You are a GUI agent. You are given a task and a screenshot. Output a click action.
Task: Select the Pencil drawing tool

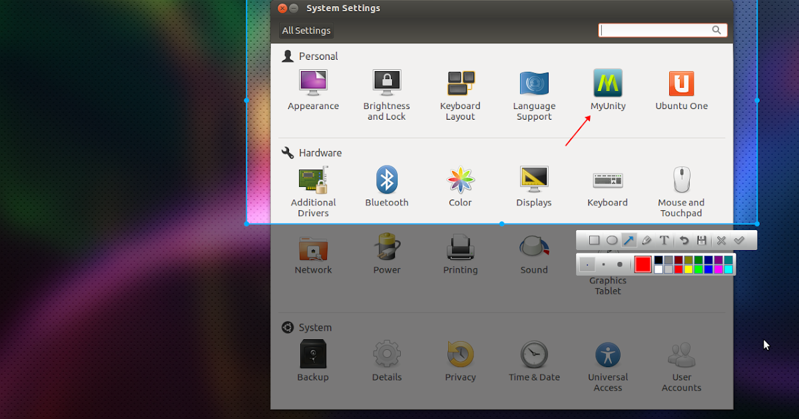pos(646,240)
